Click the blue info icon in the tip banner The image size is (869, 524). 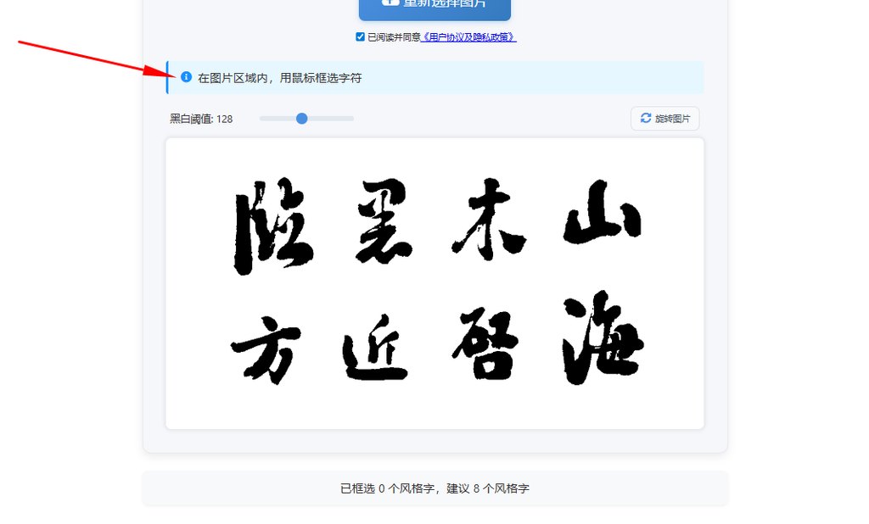pyautogui.click(x=186, y=76)
